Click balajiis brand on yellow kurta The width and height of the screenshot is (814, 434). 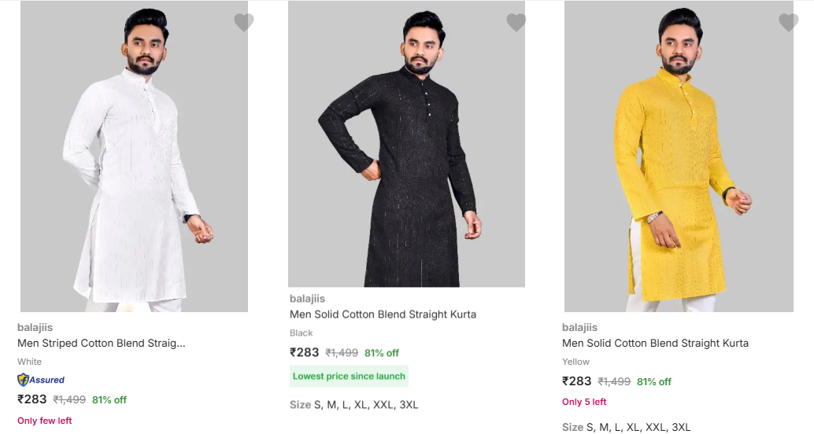click(x=579, y=327)
